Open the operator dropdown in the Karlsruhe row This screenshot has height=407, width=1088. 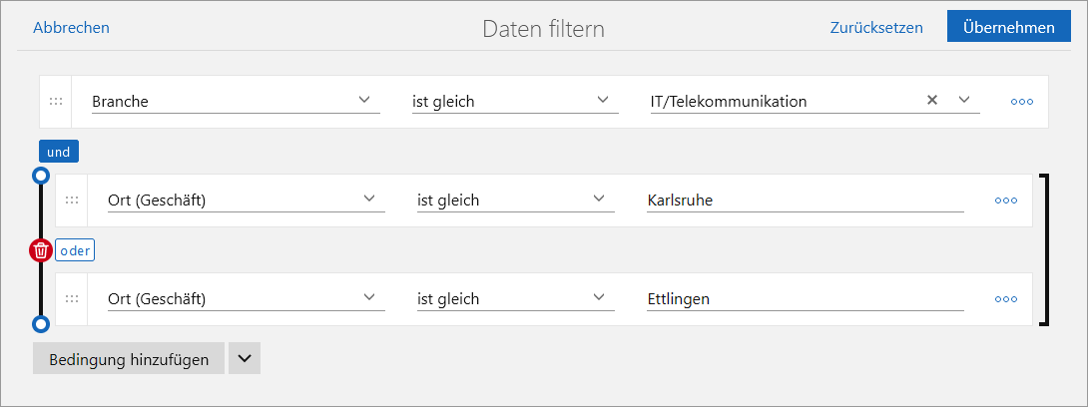click(x=513, y=201)
